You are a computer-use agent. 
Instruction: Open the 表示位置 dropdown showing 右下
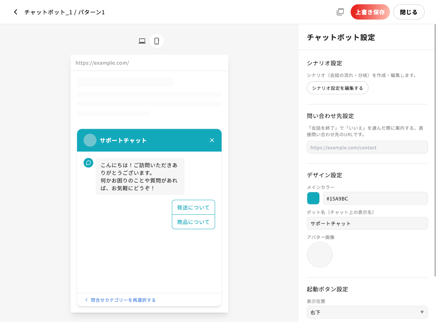(367, 312)
